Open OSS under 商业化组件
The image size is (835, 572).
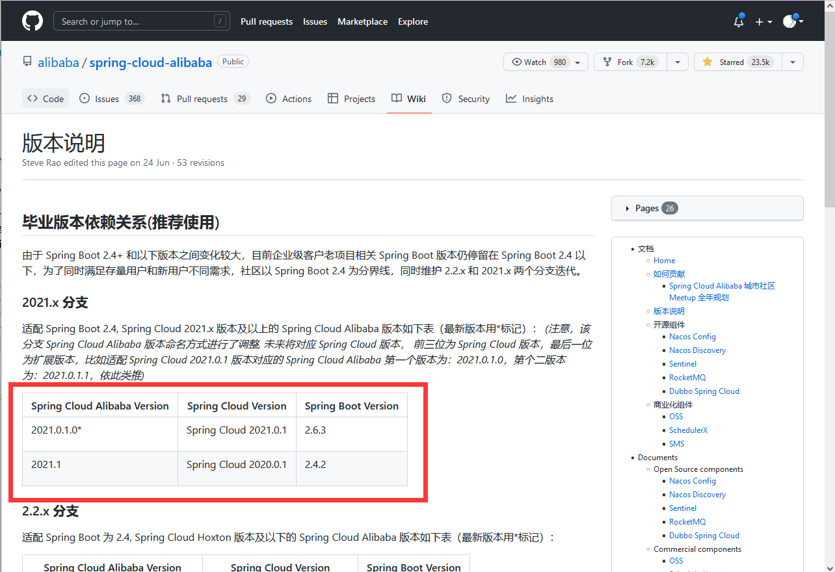coord(676,417)
